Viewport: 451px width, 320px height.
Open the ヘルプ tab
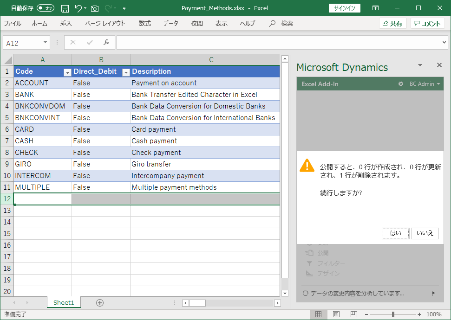(248, 24)
